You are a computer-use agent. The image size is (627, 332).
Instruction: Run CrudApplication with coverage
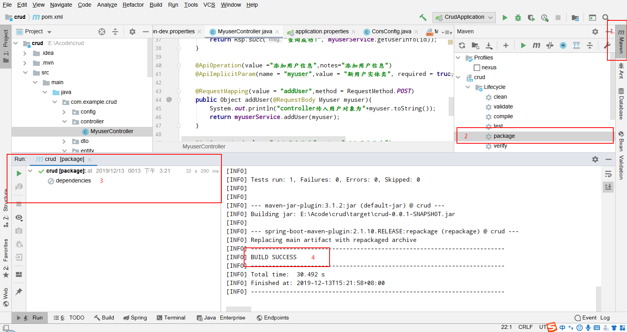531,18
